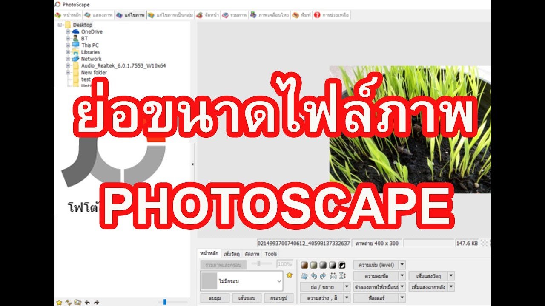Open dropdown arrow next to ความสว่าง , สี
545x306 pixels.
[347, 298]
